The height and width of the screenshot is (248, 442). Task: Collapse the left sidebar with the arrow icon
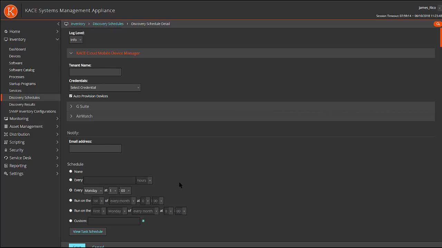coord(58,24)
